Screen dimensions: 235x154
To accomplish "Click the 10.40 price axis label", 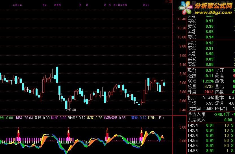I will (x=182, y=19).
